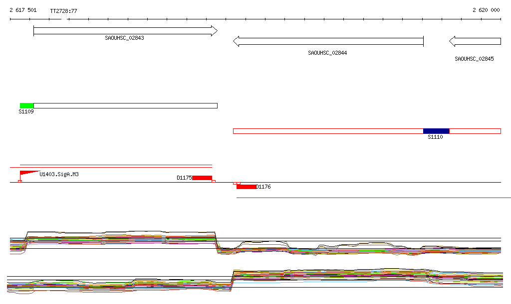The height and width of the screenshot is (304, 511).
Task: Click the U1403.SigA.M3 promoter flag
Action: (x=29, y=174)
